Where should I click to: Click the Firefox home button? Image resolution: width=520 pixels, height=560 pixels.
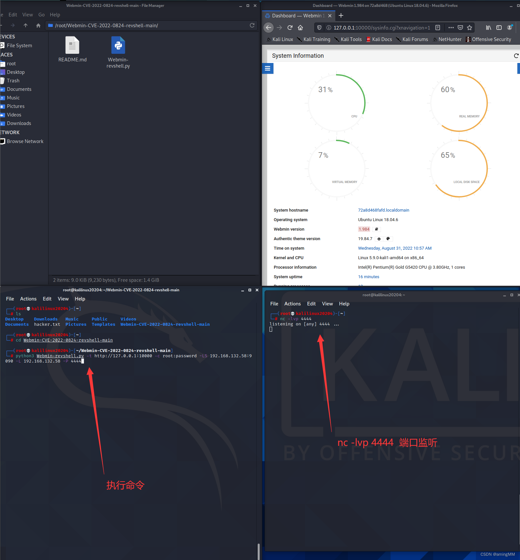point(300,28)
